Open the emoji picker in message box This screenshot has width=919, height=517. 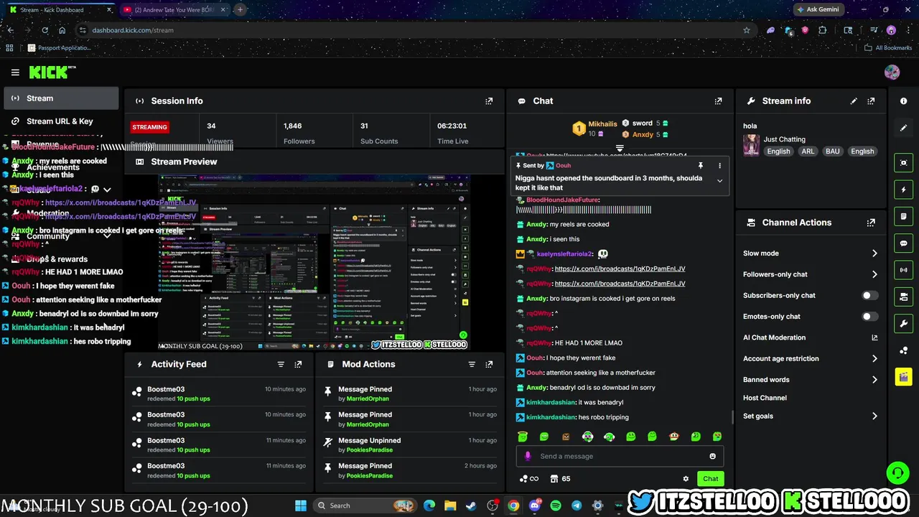tap(712, 456)
